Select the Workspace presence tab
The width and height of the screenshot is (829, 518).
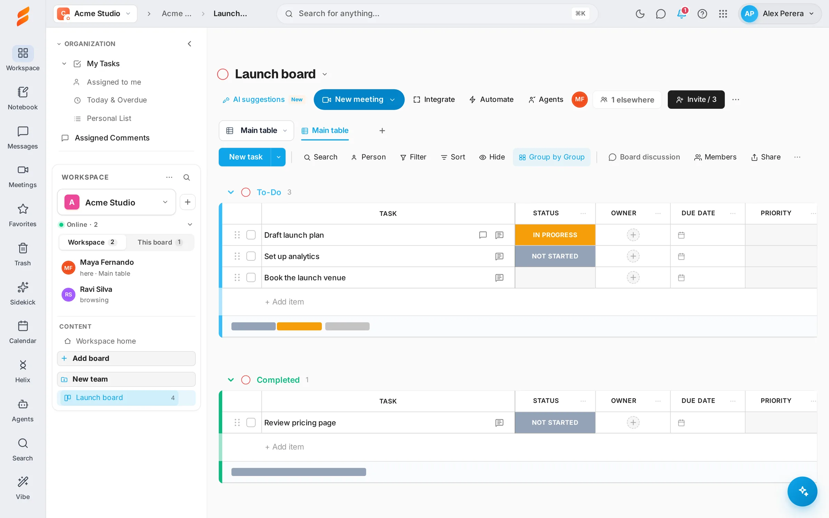(92, 242)
